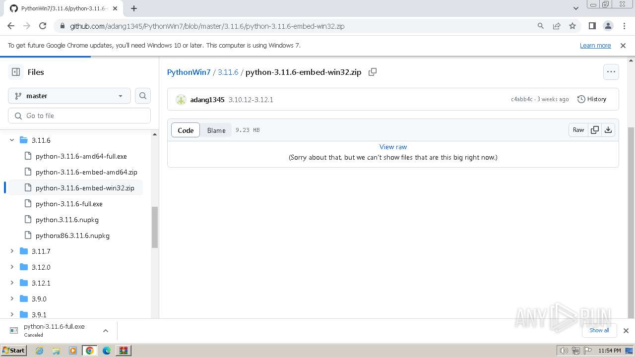This screenshot has height=357, width=635.
Task: Open Internet Explorer from taskbar
Action: tap(39, 351)
